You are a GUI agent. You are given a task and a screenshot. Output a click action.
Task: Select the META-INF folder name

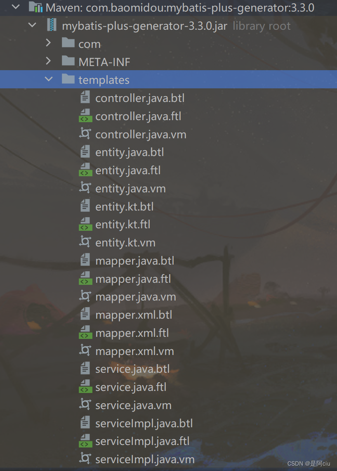point(104,62)
